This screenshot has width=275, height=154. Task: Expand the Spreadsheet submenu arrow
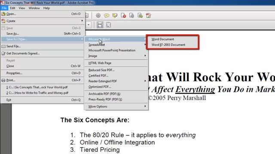[145, 44]
